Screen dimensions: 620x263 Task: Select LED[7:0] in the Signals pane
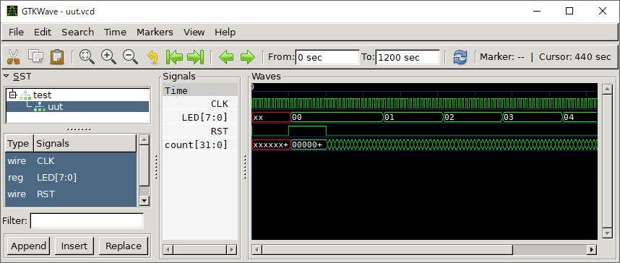click(204, 118)
